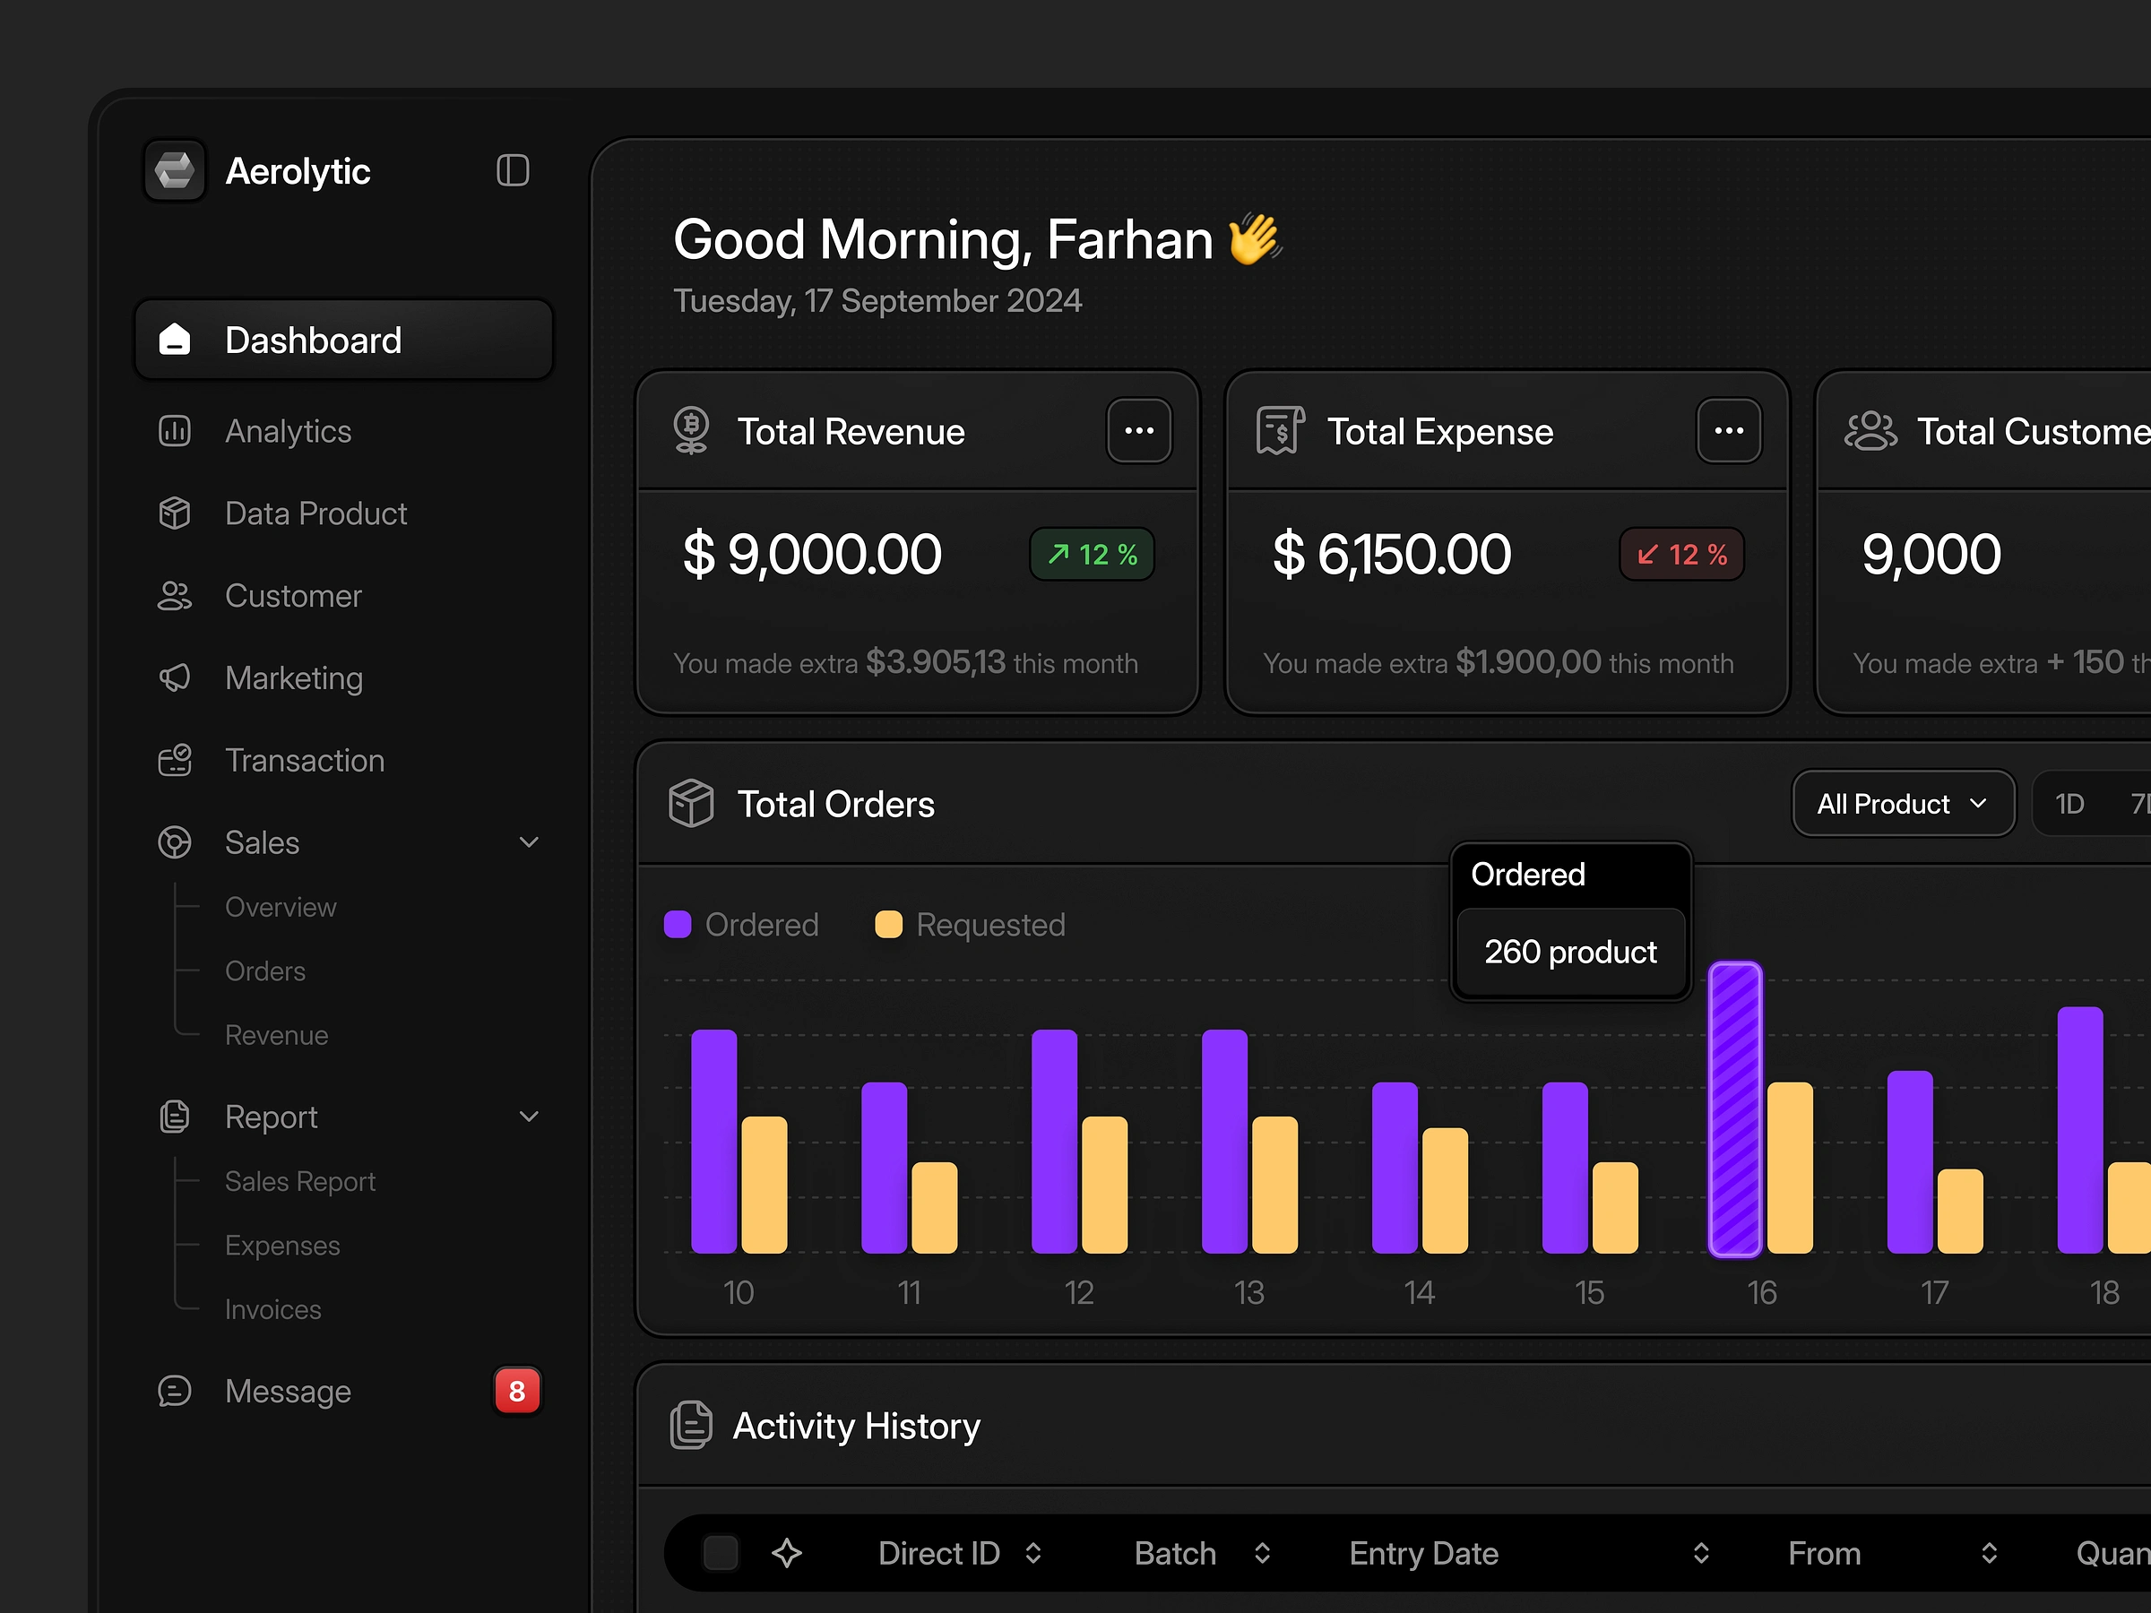Collapse the Report section chevron

(529, 1117)
